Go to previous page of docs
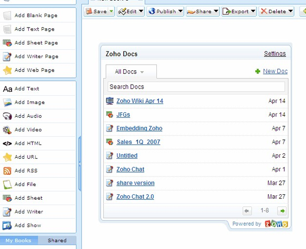The width and height of the screenshot is (306, 249). 247,211
